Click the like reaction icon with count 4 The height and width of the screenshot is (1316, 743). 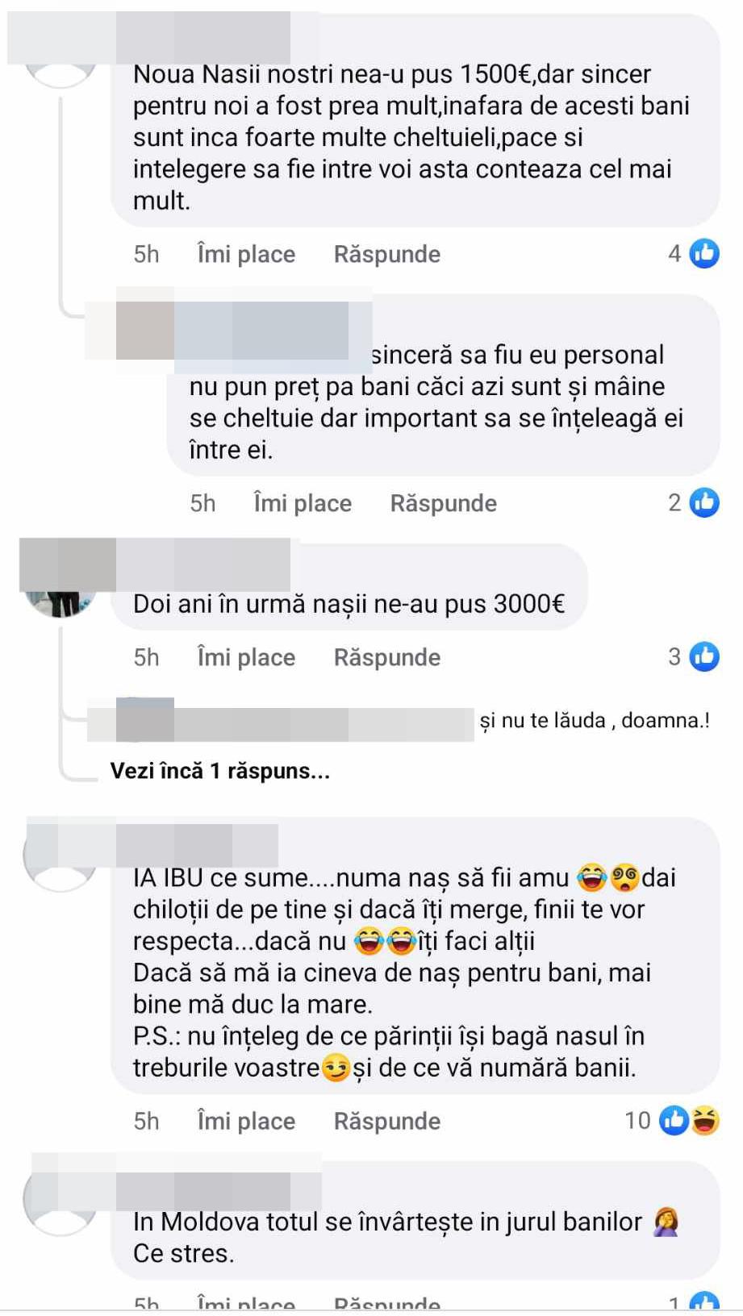[x=704, y=254]
